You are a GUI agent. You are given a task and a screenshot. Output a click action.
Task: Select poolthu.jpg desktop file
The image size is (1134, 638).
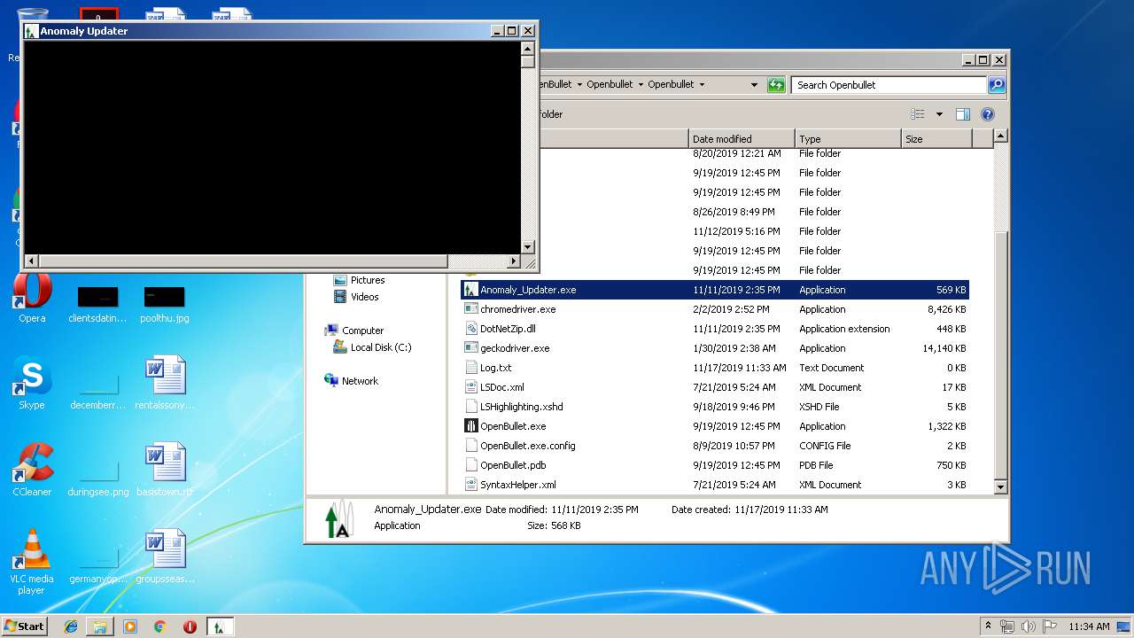(x=165, y=304)
